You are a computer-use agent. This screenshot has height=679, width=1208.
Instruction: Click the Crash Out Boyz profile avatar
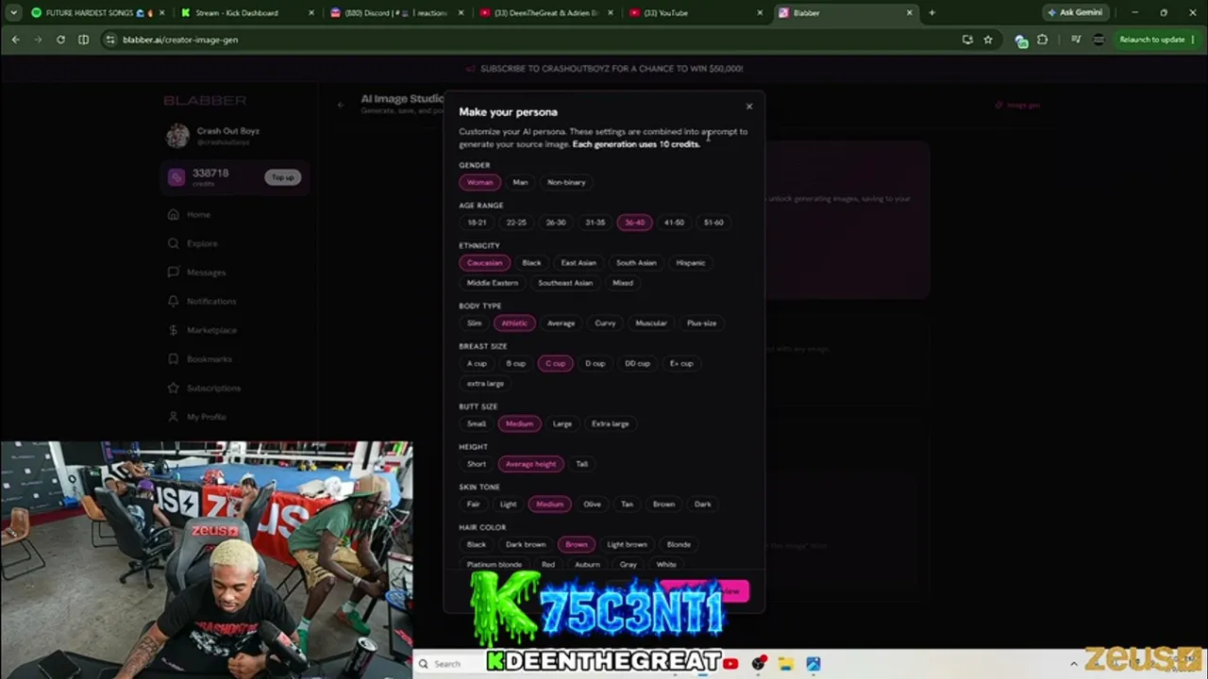[177, 137]
